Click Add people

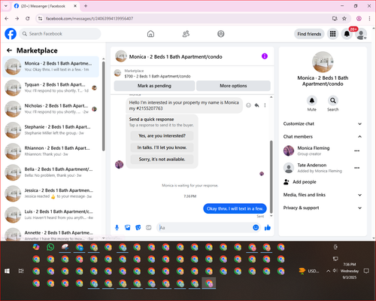click(300, 182)
